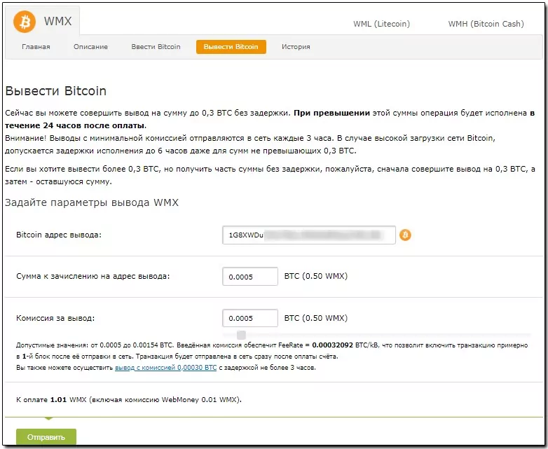
Task: Switch to WMH (Bitcoin Cash) section
Action: tap(486, 24)
